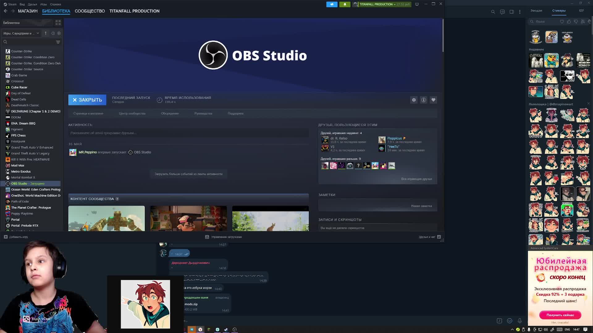Toggle the ready-to-play filter with the play icon
593x333 pixels.
pos(59,33)
